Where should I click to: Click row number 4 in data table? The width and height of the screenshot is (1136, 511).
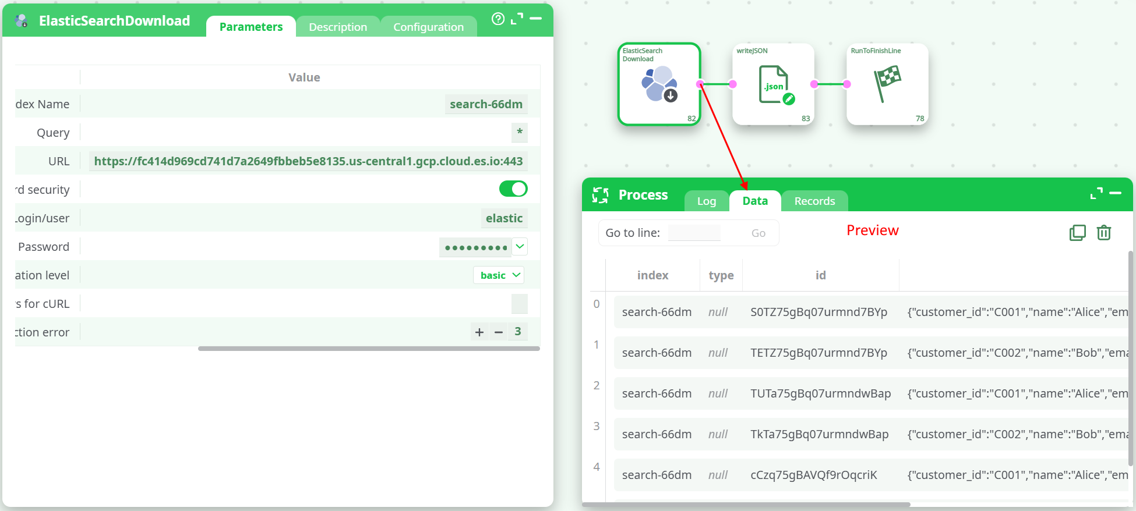[x=597, y=467]
